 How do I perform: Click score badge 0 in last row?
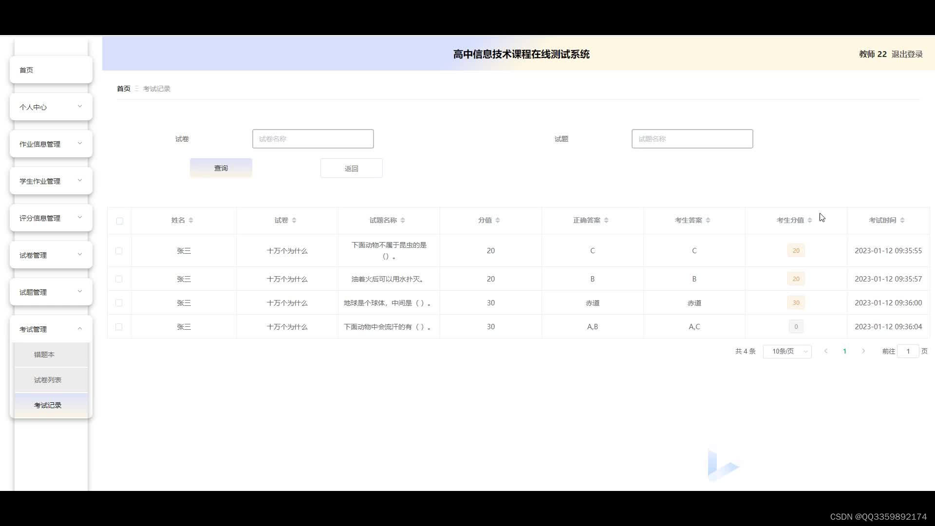click(796, 327)
